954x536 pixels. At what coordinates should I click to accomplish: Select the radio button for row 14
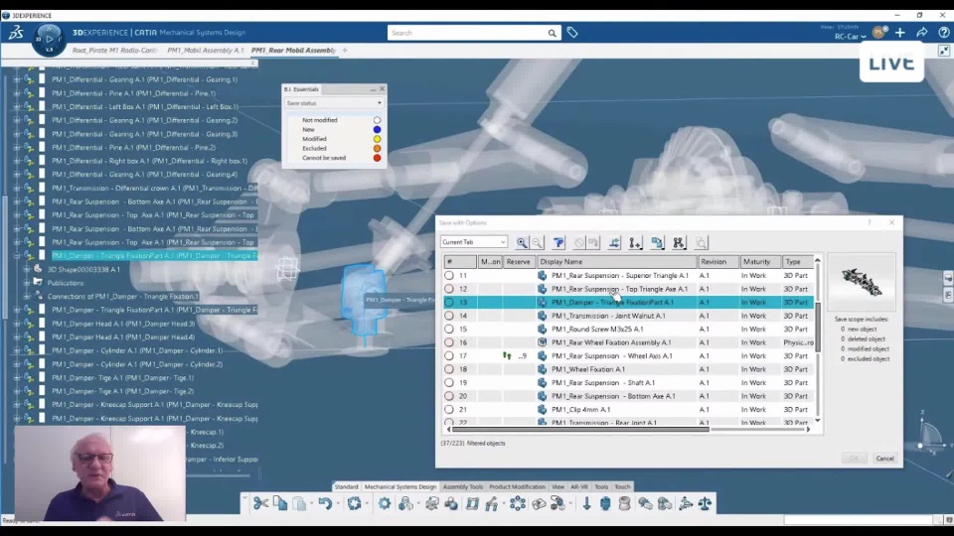[x=449, y=316]
